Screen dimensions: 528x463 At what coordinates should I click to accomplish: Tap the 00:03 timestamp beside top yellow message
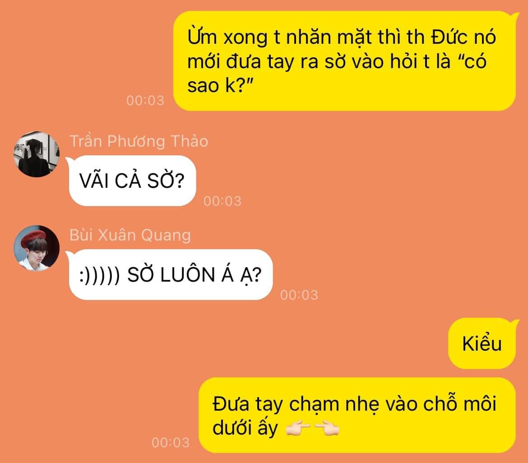[x=145, y=100]
